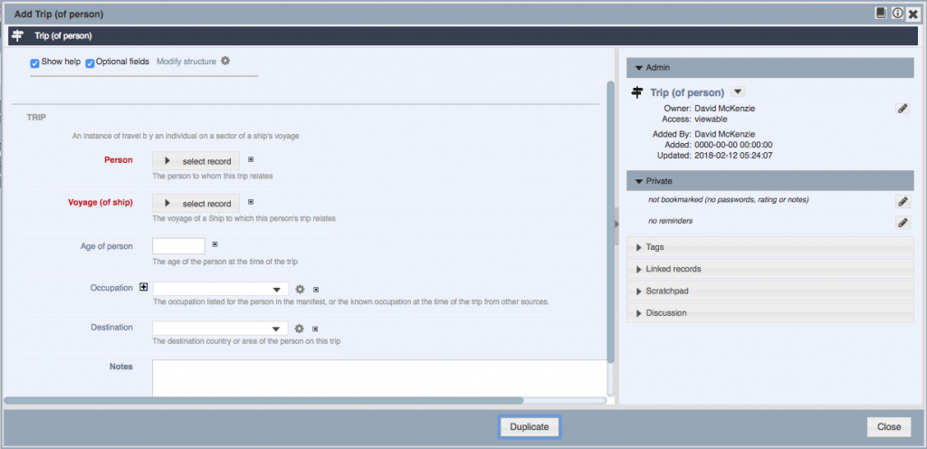This screenshot has width=927, height=449.
Task: Click the clear icon beside Destination gear
Action: (315, 330)
